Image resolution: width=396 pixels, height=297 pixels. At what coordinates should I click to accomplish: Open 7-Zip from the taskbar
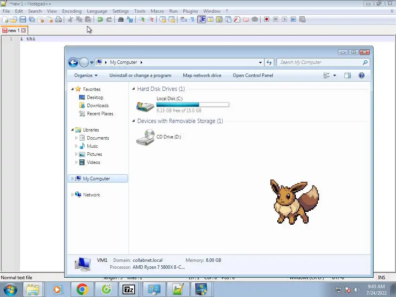(x=128, y=289)
